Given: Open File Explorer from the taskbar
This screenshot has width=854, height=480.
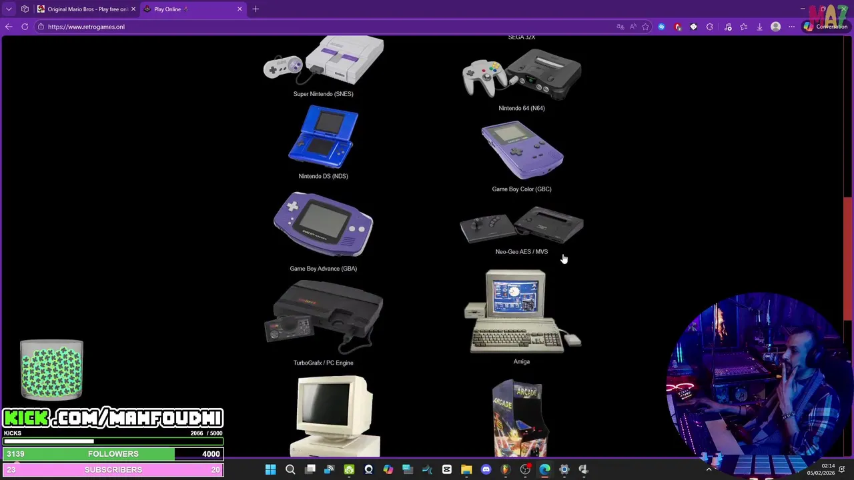Looking at the screenshot, I should click(466, 470).
